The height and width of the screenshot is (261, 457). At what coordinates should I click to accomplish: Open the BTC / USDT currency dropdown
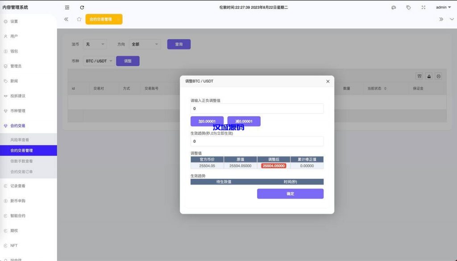point(98,61)
